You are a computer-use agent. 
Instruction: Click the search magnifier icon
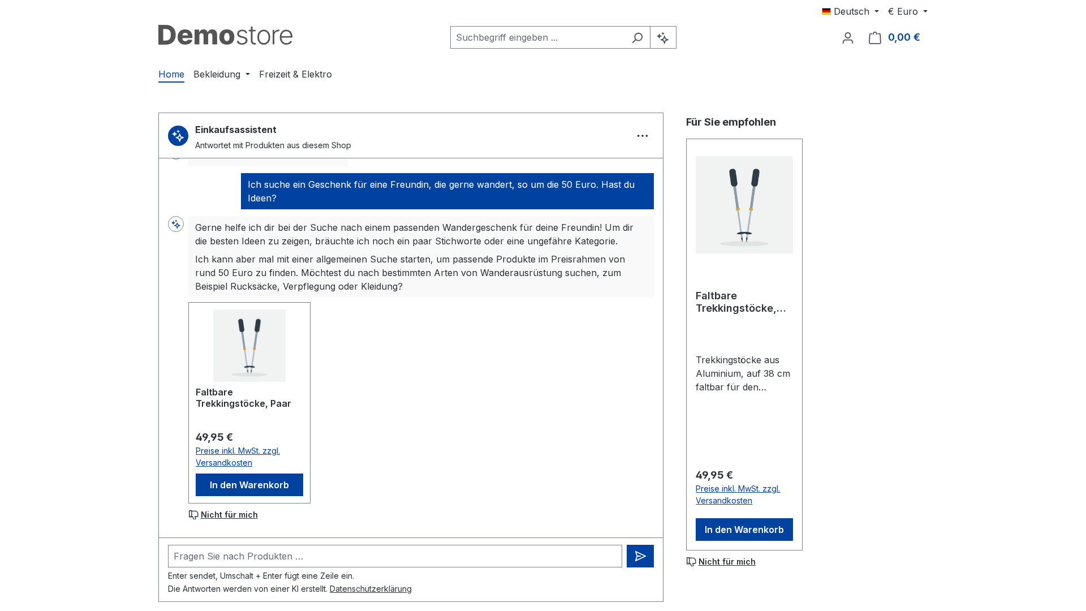[x=637, y=37]
